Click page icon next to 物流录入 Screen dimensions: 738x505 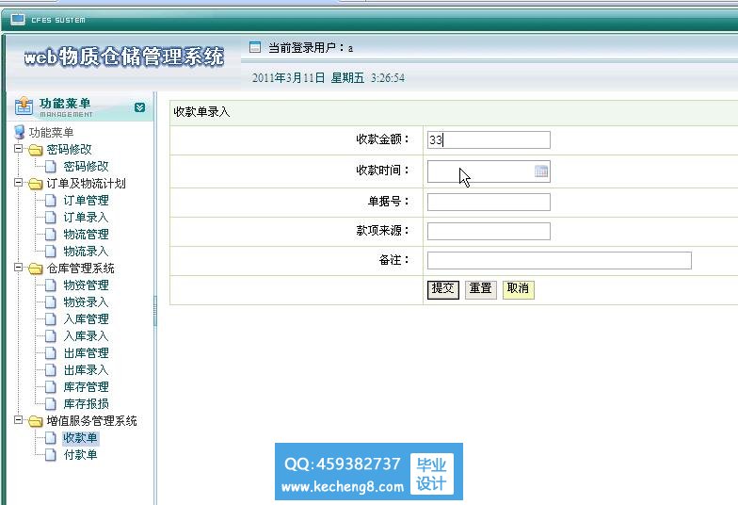(x=51, y=252)
